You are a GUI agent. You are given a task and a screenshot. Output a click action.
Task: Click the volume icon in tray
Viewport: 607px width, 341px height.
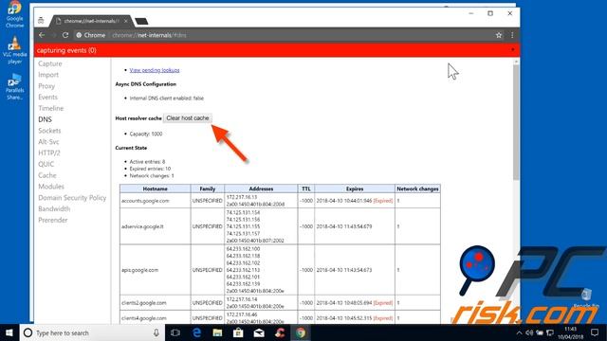(x=529, y=332)
